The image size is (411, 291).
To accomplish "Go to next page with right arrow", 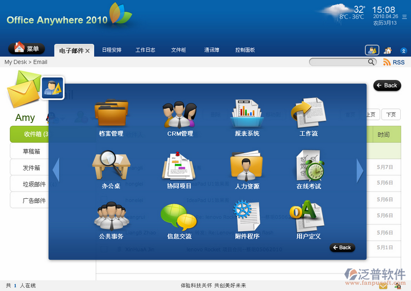I will coord(360,171).
